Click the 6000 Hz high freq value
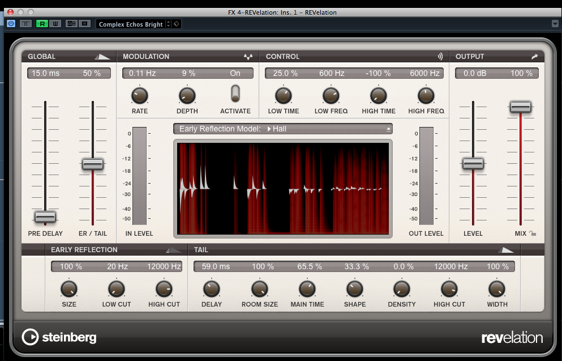Image resolution: width=562 pixels, height=361 pixels. pyautogui.click(x=424, y=73)
